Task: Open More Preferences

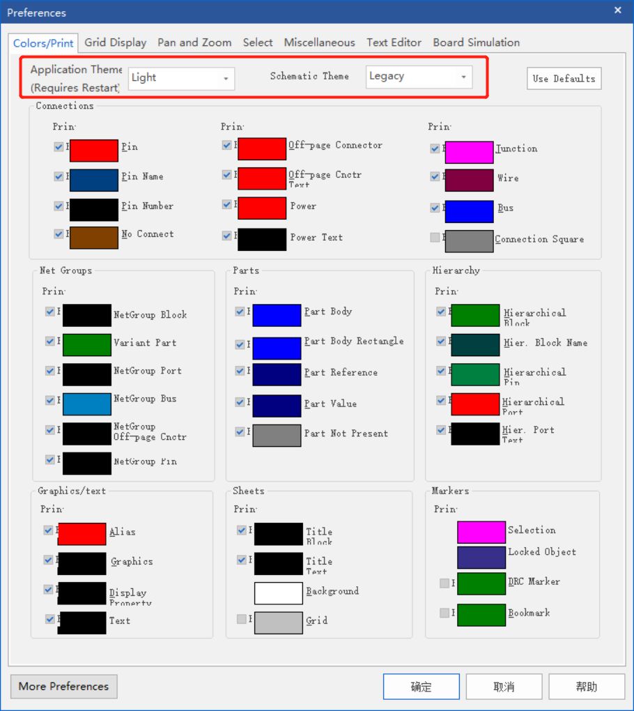Action: 63,687
